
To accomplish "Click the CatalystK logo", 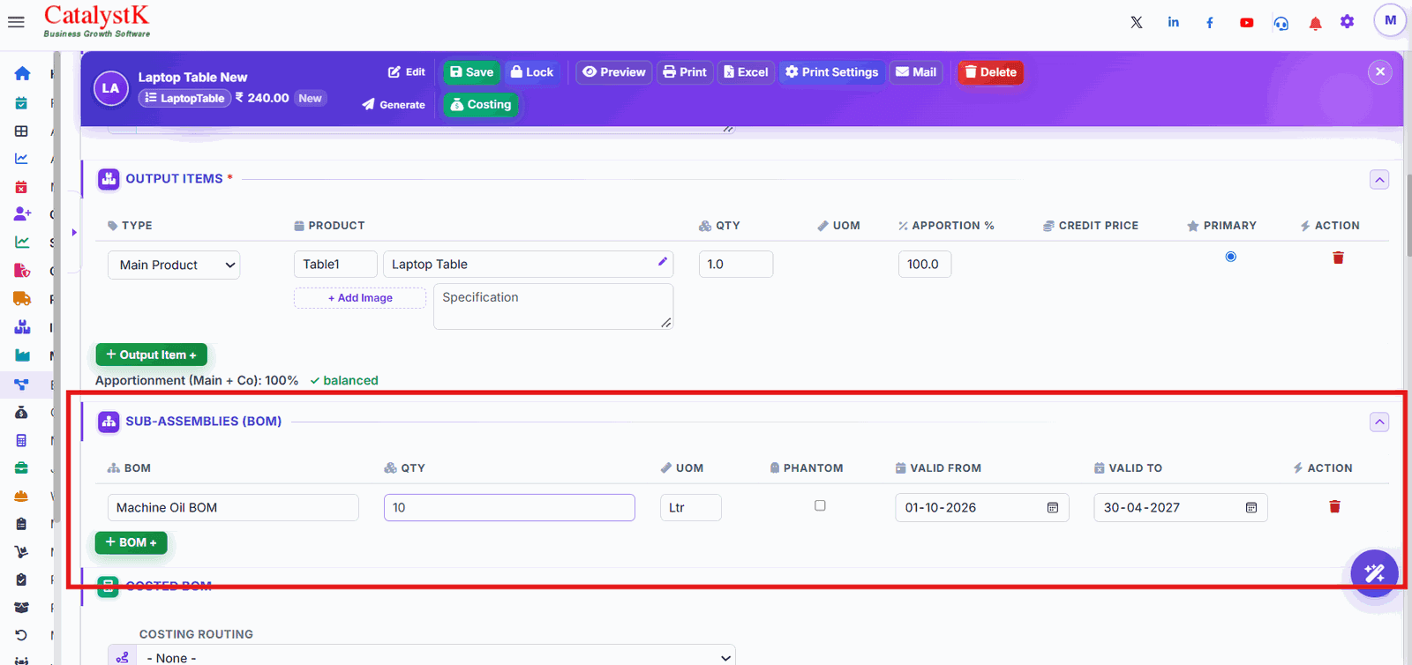I will 97,21.
